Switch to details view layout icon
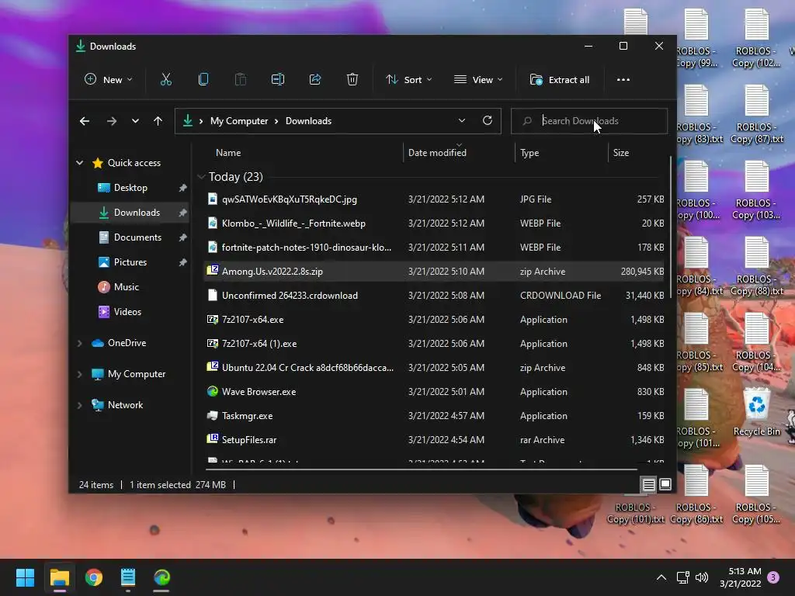795x596 pixels. pyautogui.click(x=648, y=484)
